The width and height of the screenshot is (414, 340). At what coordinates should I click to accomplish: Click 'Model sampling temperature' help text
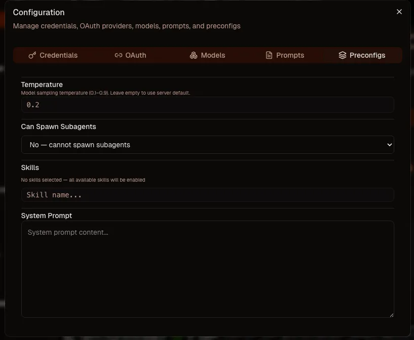pos(105,93)
